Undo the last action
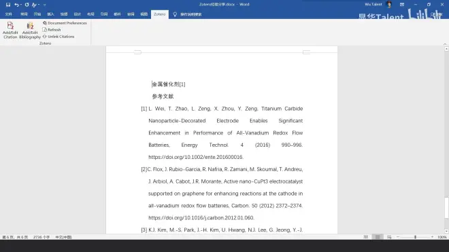 pyautogui.click(x=16, y=5)
